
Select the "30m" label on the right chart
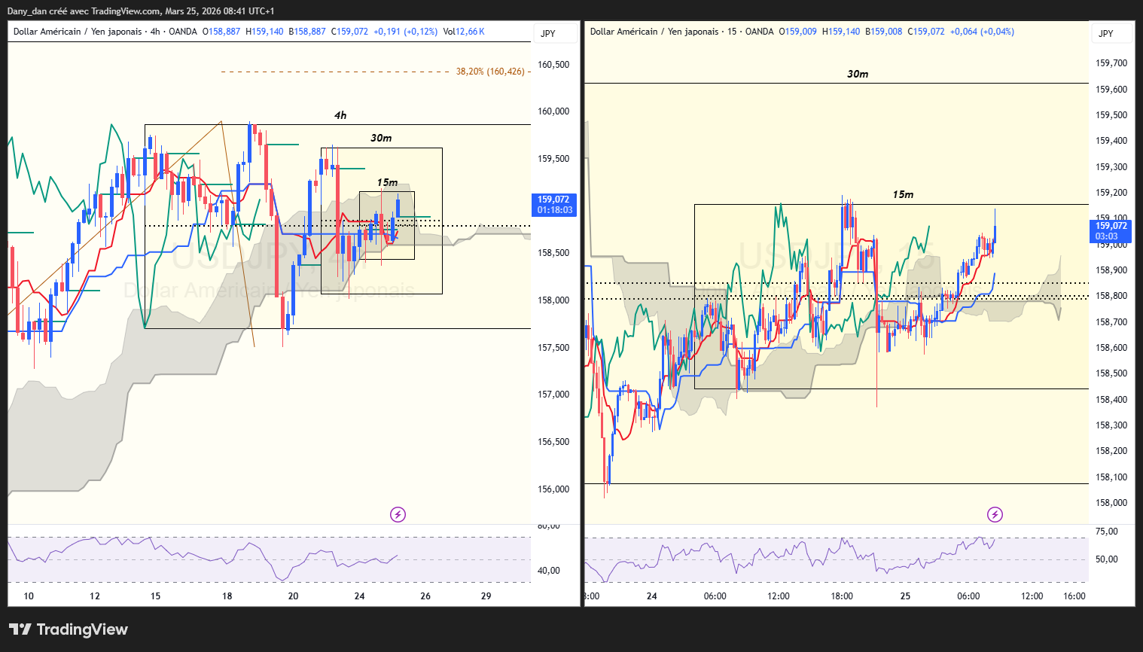click(x=858, y=74)
